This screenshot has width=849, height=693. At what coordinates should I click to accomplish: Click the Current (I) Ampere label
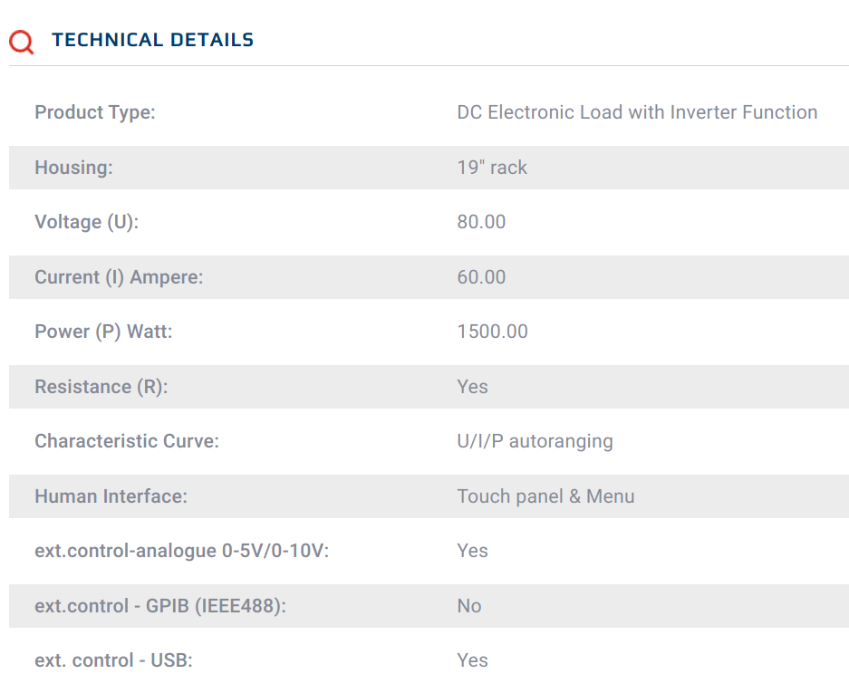click(119, 277)
